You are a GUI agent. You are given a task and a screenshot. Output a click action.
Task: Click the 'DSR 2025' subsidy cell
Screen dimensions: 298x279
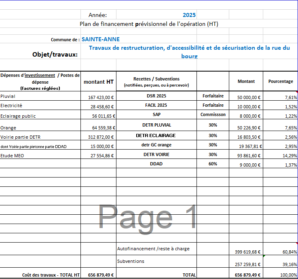[156, 96]
